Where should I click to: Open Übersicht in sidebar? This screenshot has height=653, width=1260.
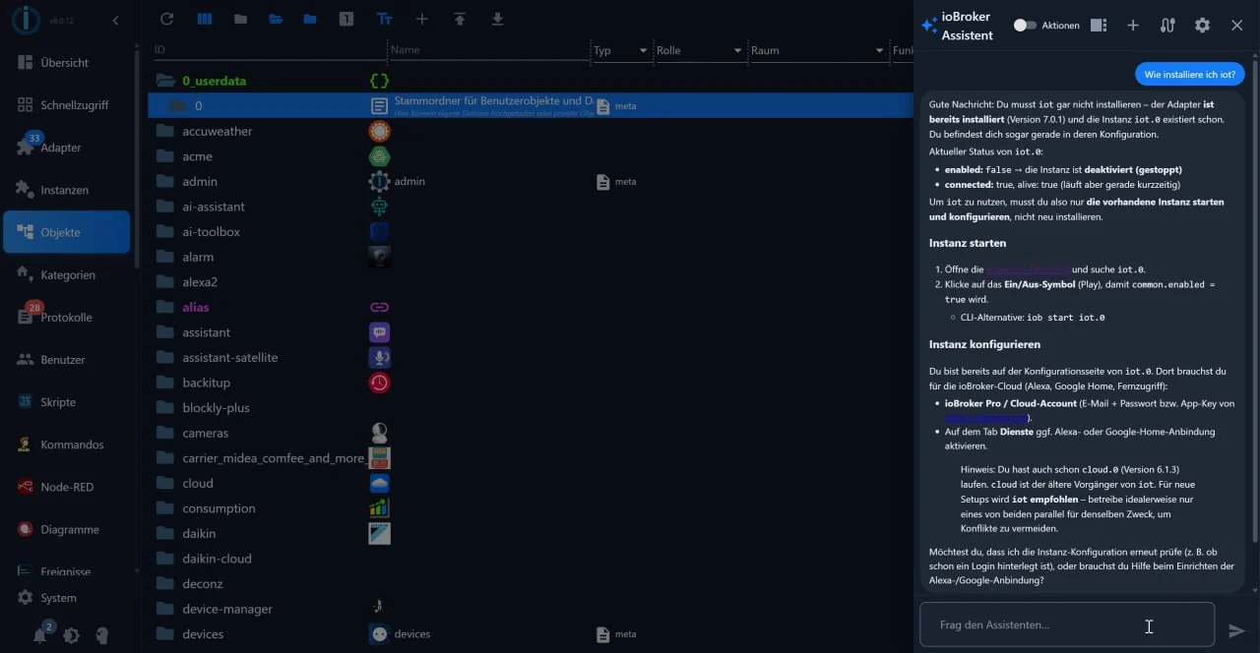(66, 62)
